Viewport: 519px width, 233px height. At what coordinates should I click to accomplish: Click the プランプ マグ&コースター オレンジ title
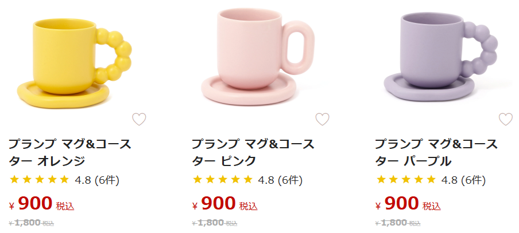click(x=69, y=152)
